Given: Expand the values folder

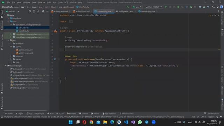Looking at the screenshot, I should pyautogui.click(x=11, y=59).
